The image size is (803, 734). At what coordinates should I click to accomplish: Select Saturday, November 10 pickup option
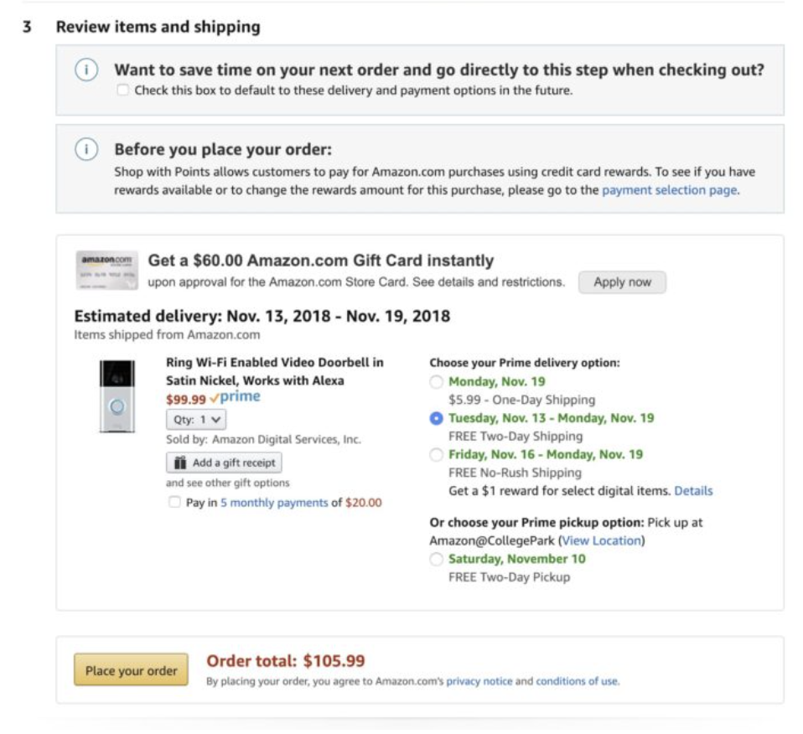pyautogui.click(x=436, y=560)
